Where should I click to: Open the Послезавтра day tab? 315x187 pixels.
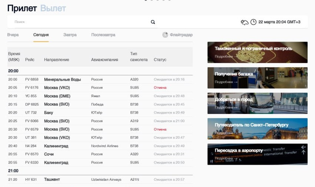pos(103,35)
